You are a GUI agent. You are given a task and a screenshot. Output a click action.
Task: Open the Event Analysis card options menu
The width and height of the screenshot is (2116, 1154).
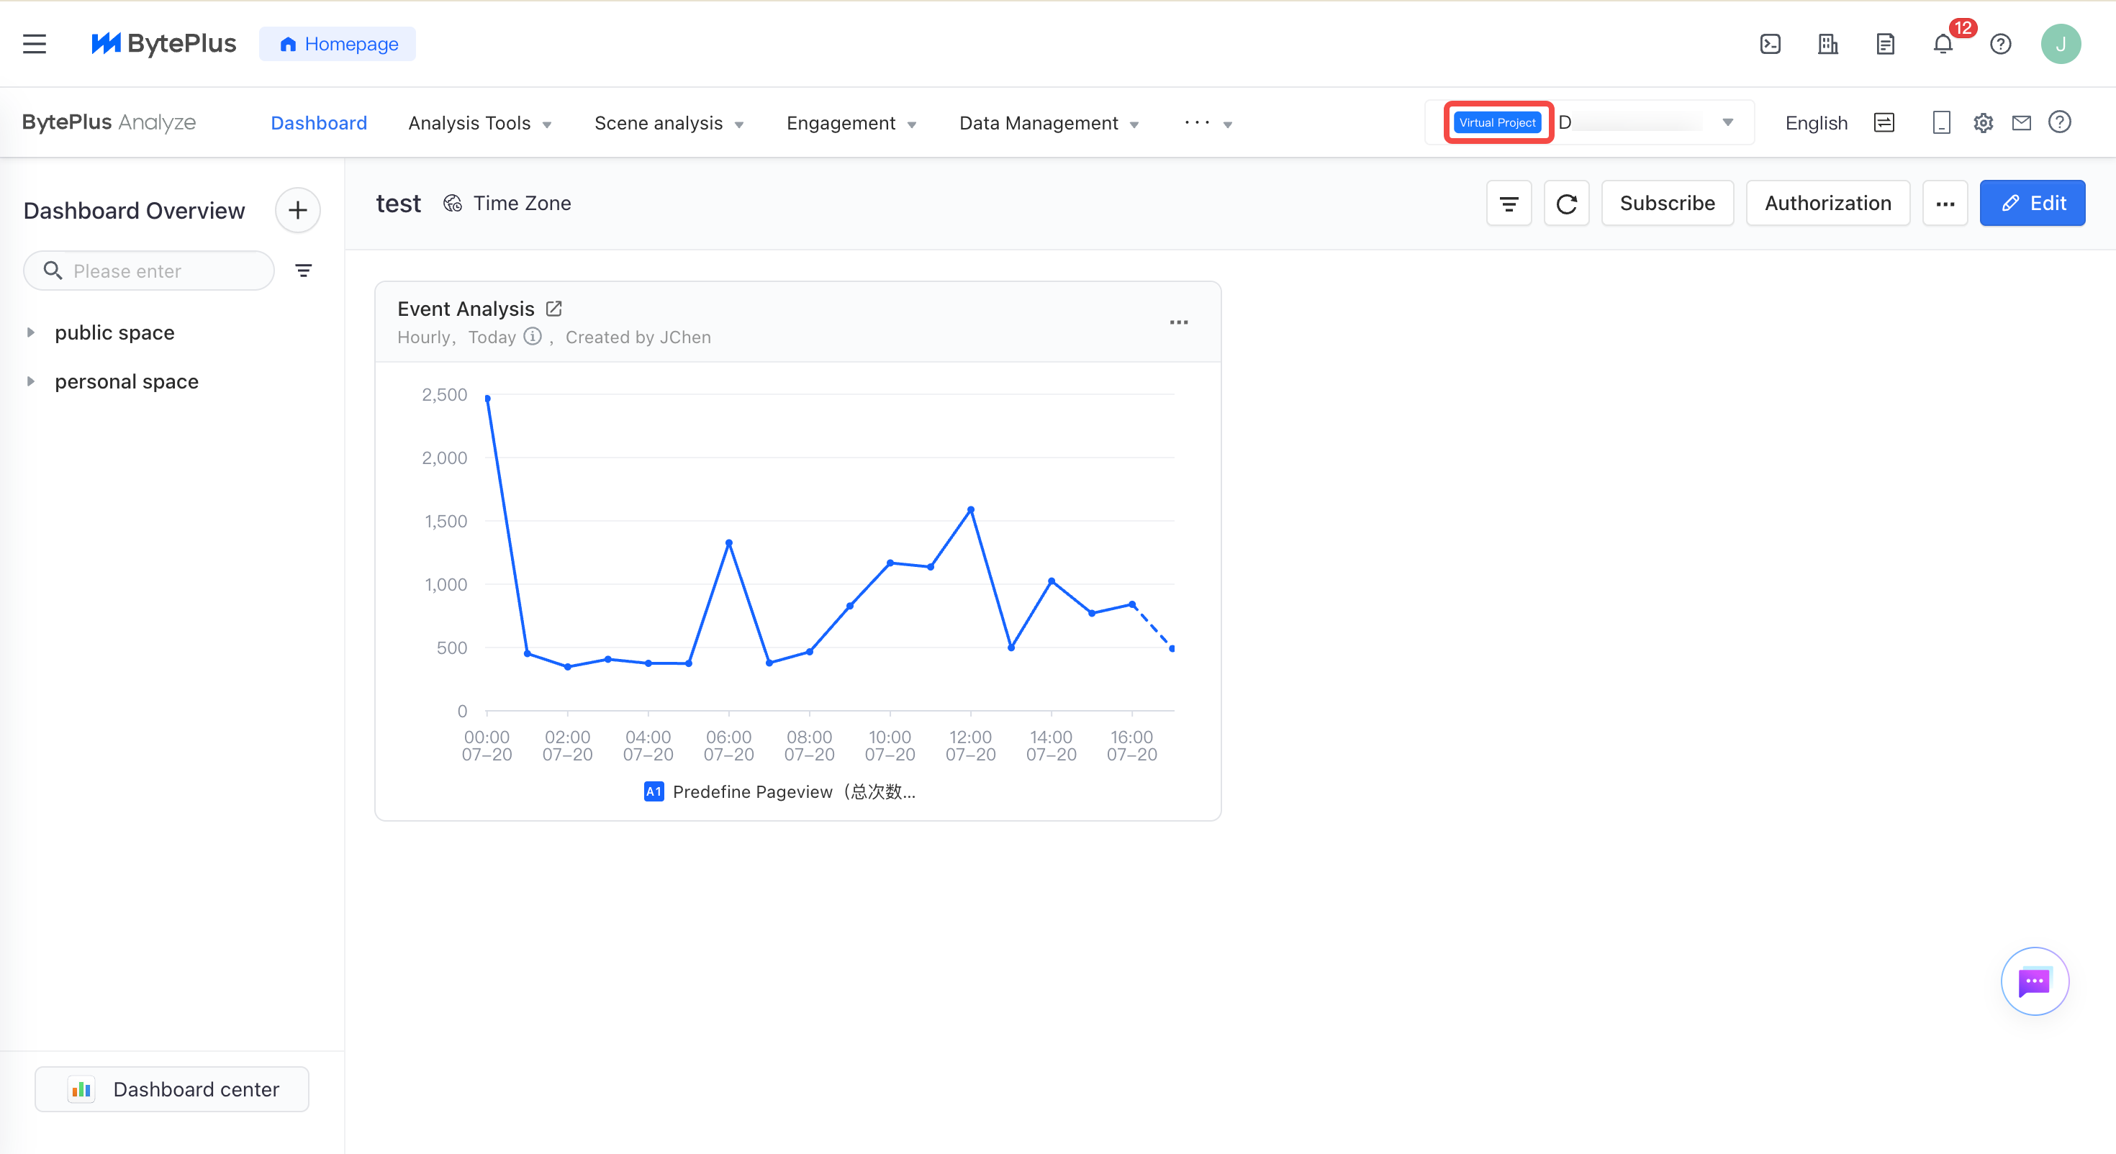(x=1179, y=322)
